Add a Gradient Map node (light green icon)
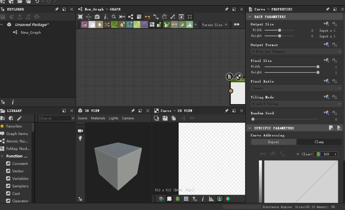Viewport: 345px width, 210px height. click(x=137, y=25)
